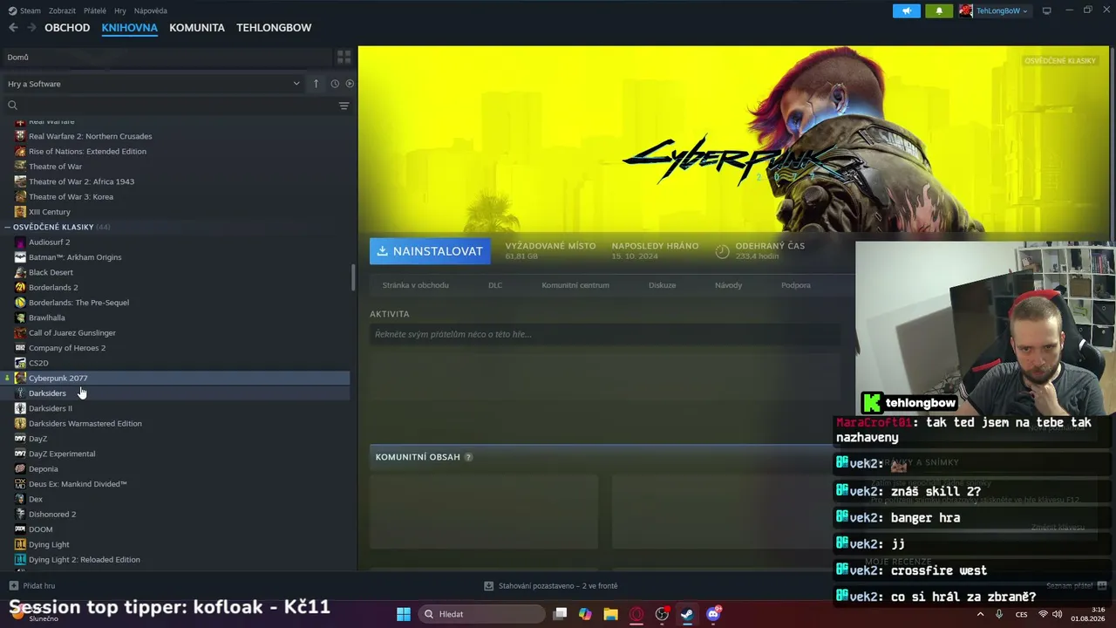Click the Přidat hru button
Screen dimensions: 1116x628
32,586
